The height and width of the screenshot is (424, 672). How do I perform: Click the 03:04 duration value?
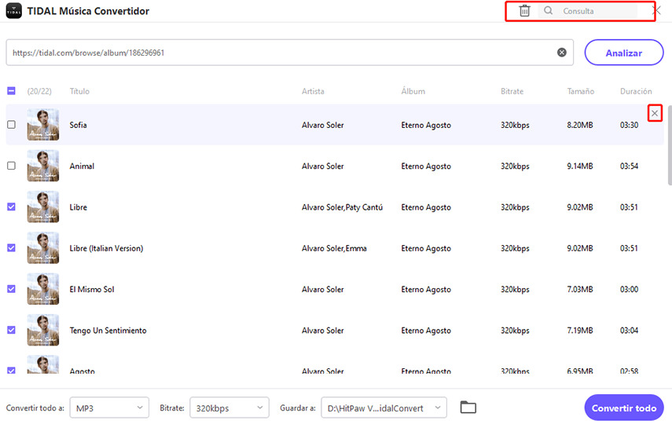(x=629, y=331)
